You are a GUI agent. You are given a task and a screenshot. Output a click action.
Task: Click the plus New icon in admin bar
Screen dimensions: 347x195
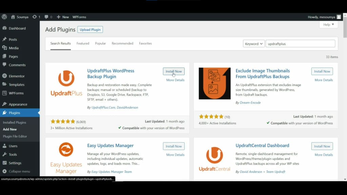pos(58,17)
